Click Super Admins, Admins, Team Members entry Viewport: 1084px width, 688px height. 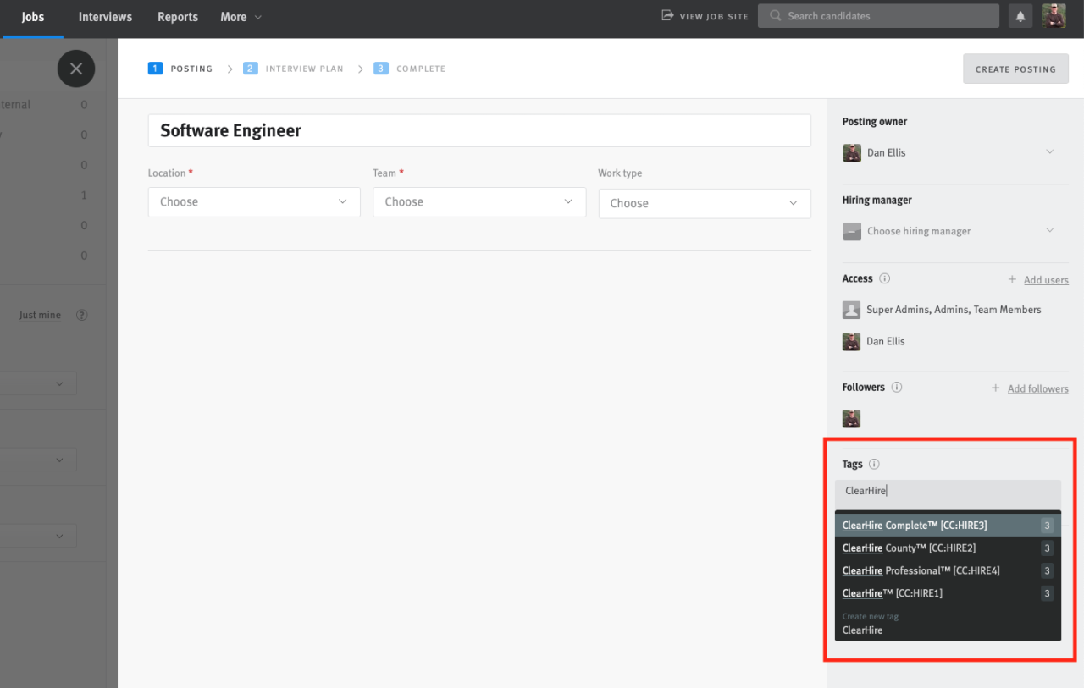(x=942, y=310)
